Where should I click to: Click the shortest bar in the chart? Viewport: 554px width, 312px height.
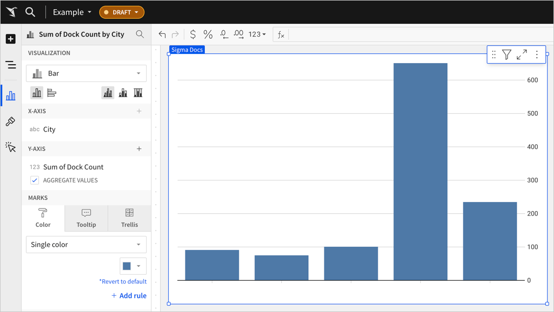click(x=282, y=268)
